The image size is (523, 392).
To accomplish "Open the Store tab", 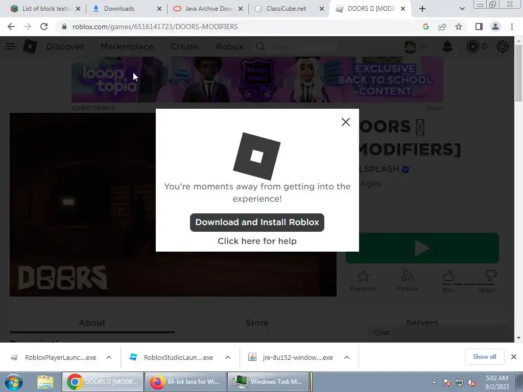I will [257, 323].
